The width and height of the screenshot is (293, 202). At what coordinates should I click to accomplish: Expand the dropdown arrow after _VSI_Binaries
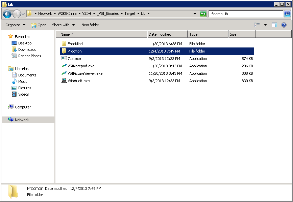[122, 13]
